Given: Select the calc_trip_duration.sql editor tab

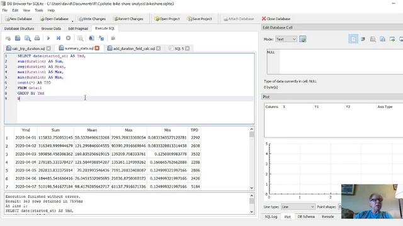Looking at the screenshot, I should click(x=28, y=48).
